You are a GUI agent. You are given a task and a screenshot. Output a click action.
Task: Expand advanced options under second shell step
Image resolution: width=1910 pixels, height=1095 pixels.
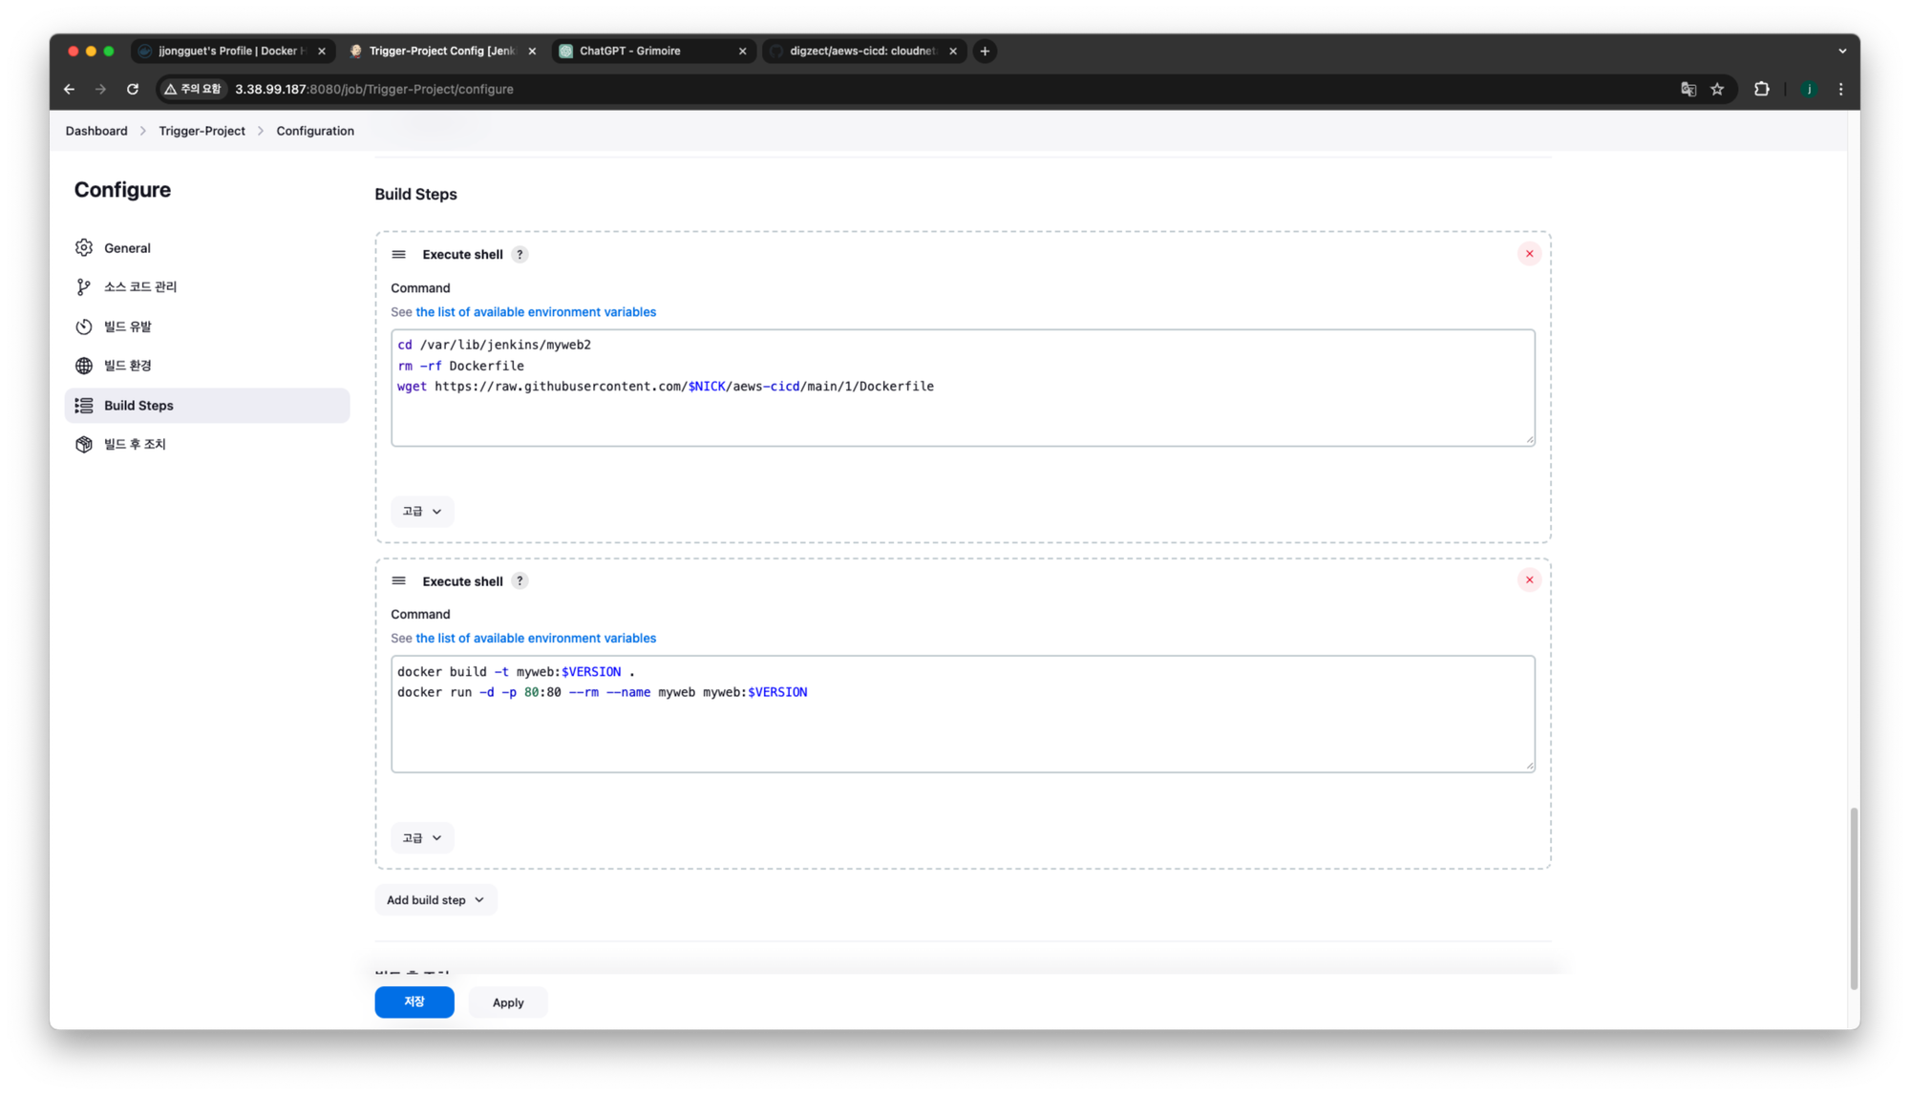point(421,837)
